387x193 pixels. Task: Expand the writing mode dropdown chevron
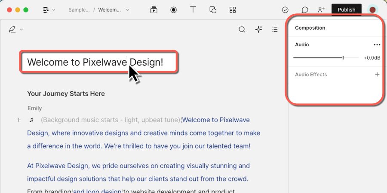coord(21,30)
